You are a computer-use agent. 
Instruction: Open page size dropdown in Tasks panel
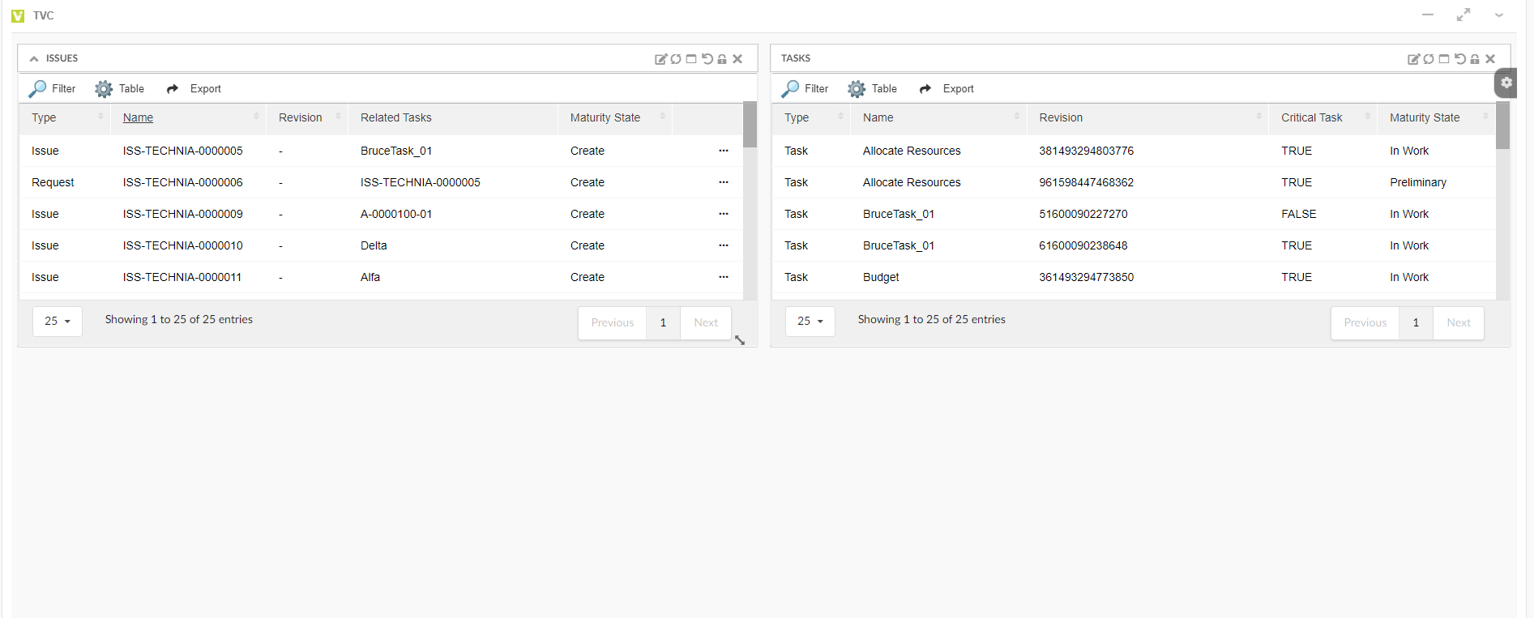pyautogui.click(x=810, y=322)
